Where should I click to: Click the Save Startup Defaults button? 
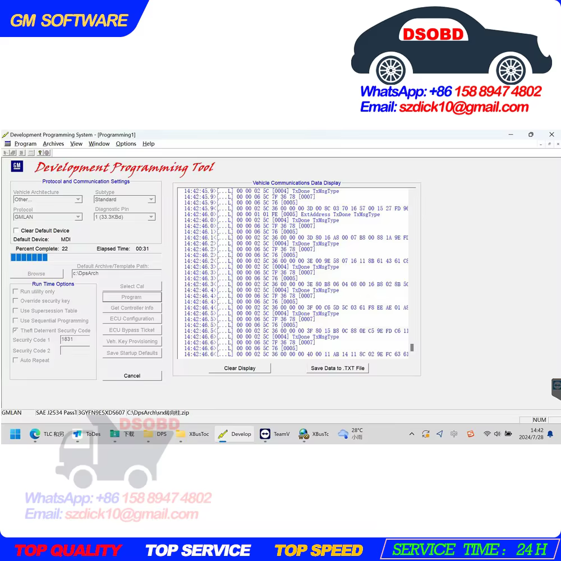pyautogui.click(x=132, y=353)
